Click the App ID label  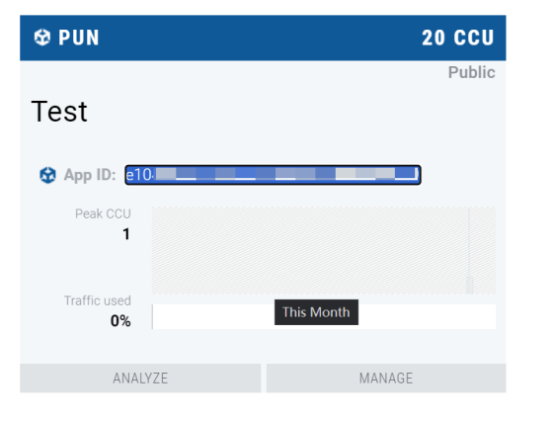point(90,175)
